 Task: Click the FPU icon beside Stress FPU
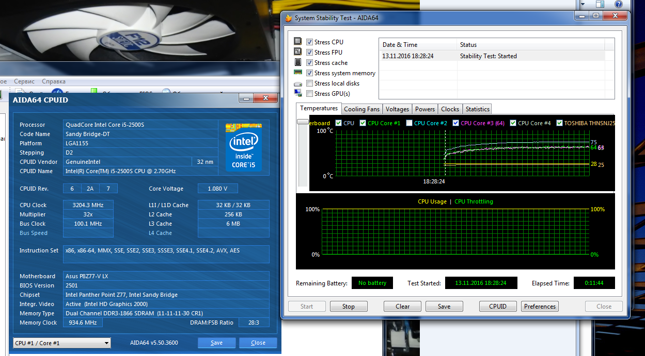click(x=297, y=52)
